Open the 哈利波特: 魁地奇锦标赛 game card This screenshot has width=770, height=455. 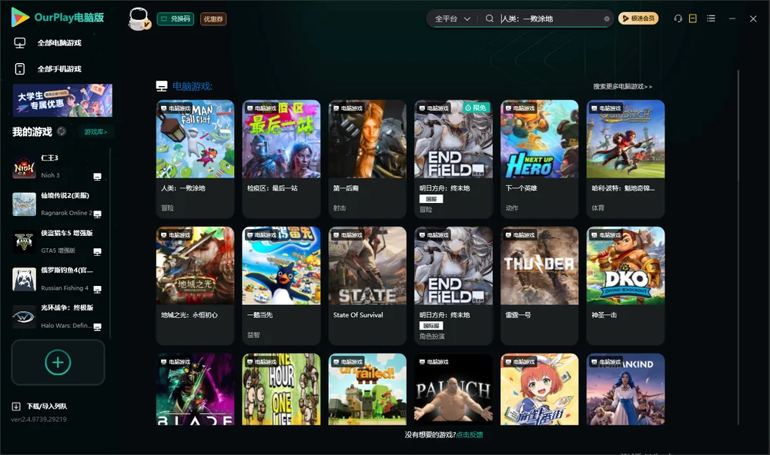point(625,159)
